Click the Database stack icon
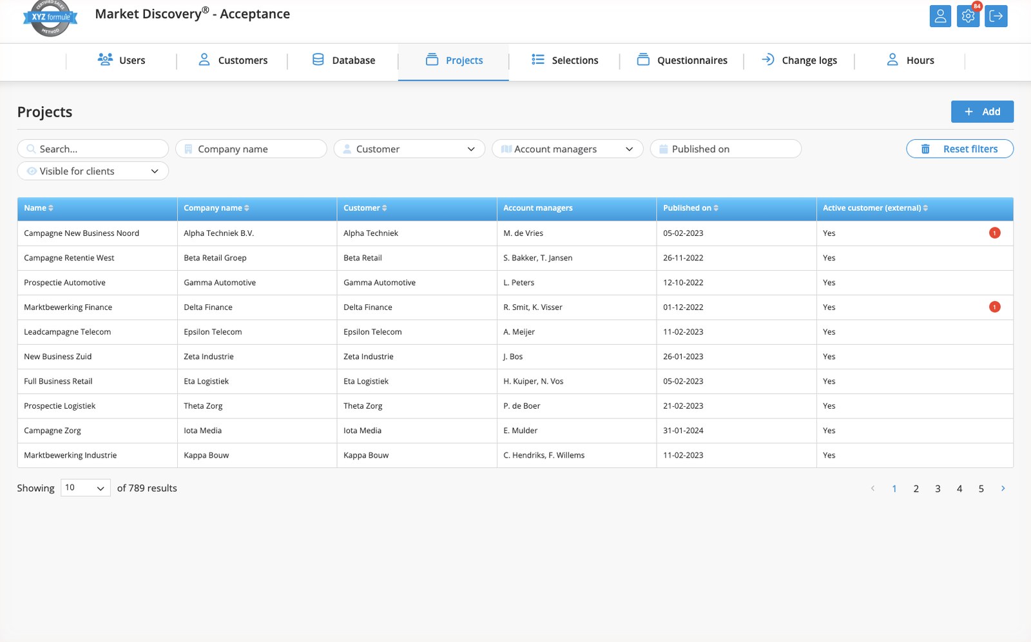1031x642 pixels. [318, 59]
